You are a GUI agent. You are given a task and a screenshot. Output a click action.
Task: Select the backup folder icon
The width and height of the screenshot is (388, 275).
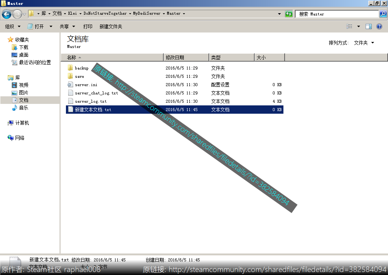point(70,68)
